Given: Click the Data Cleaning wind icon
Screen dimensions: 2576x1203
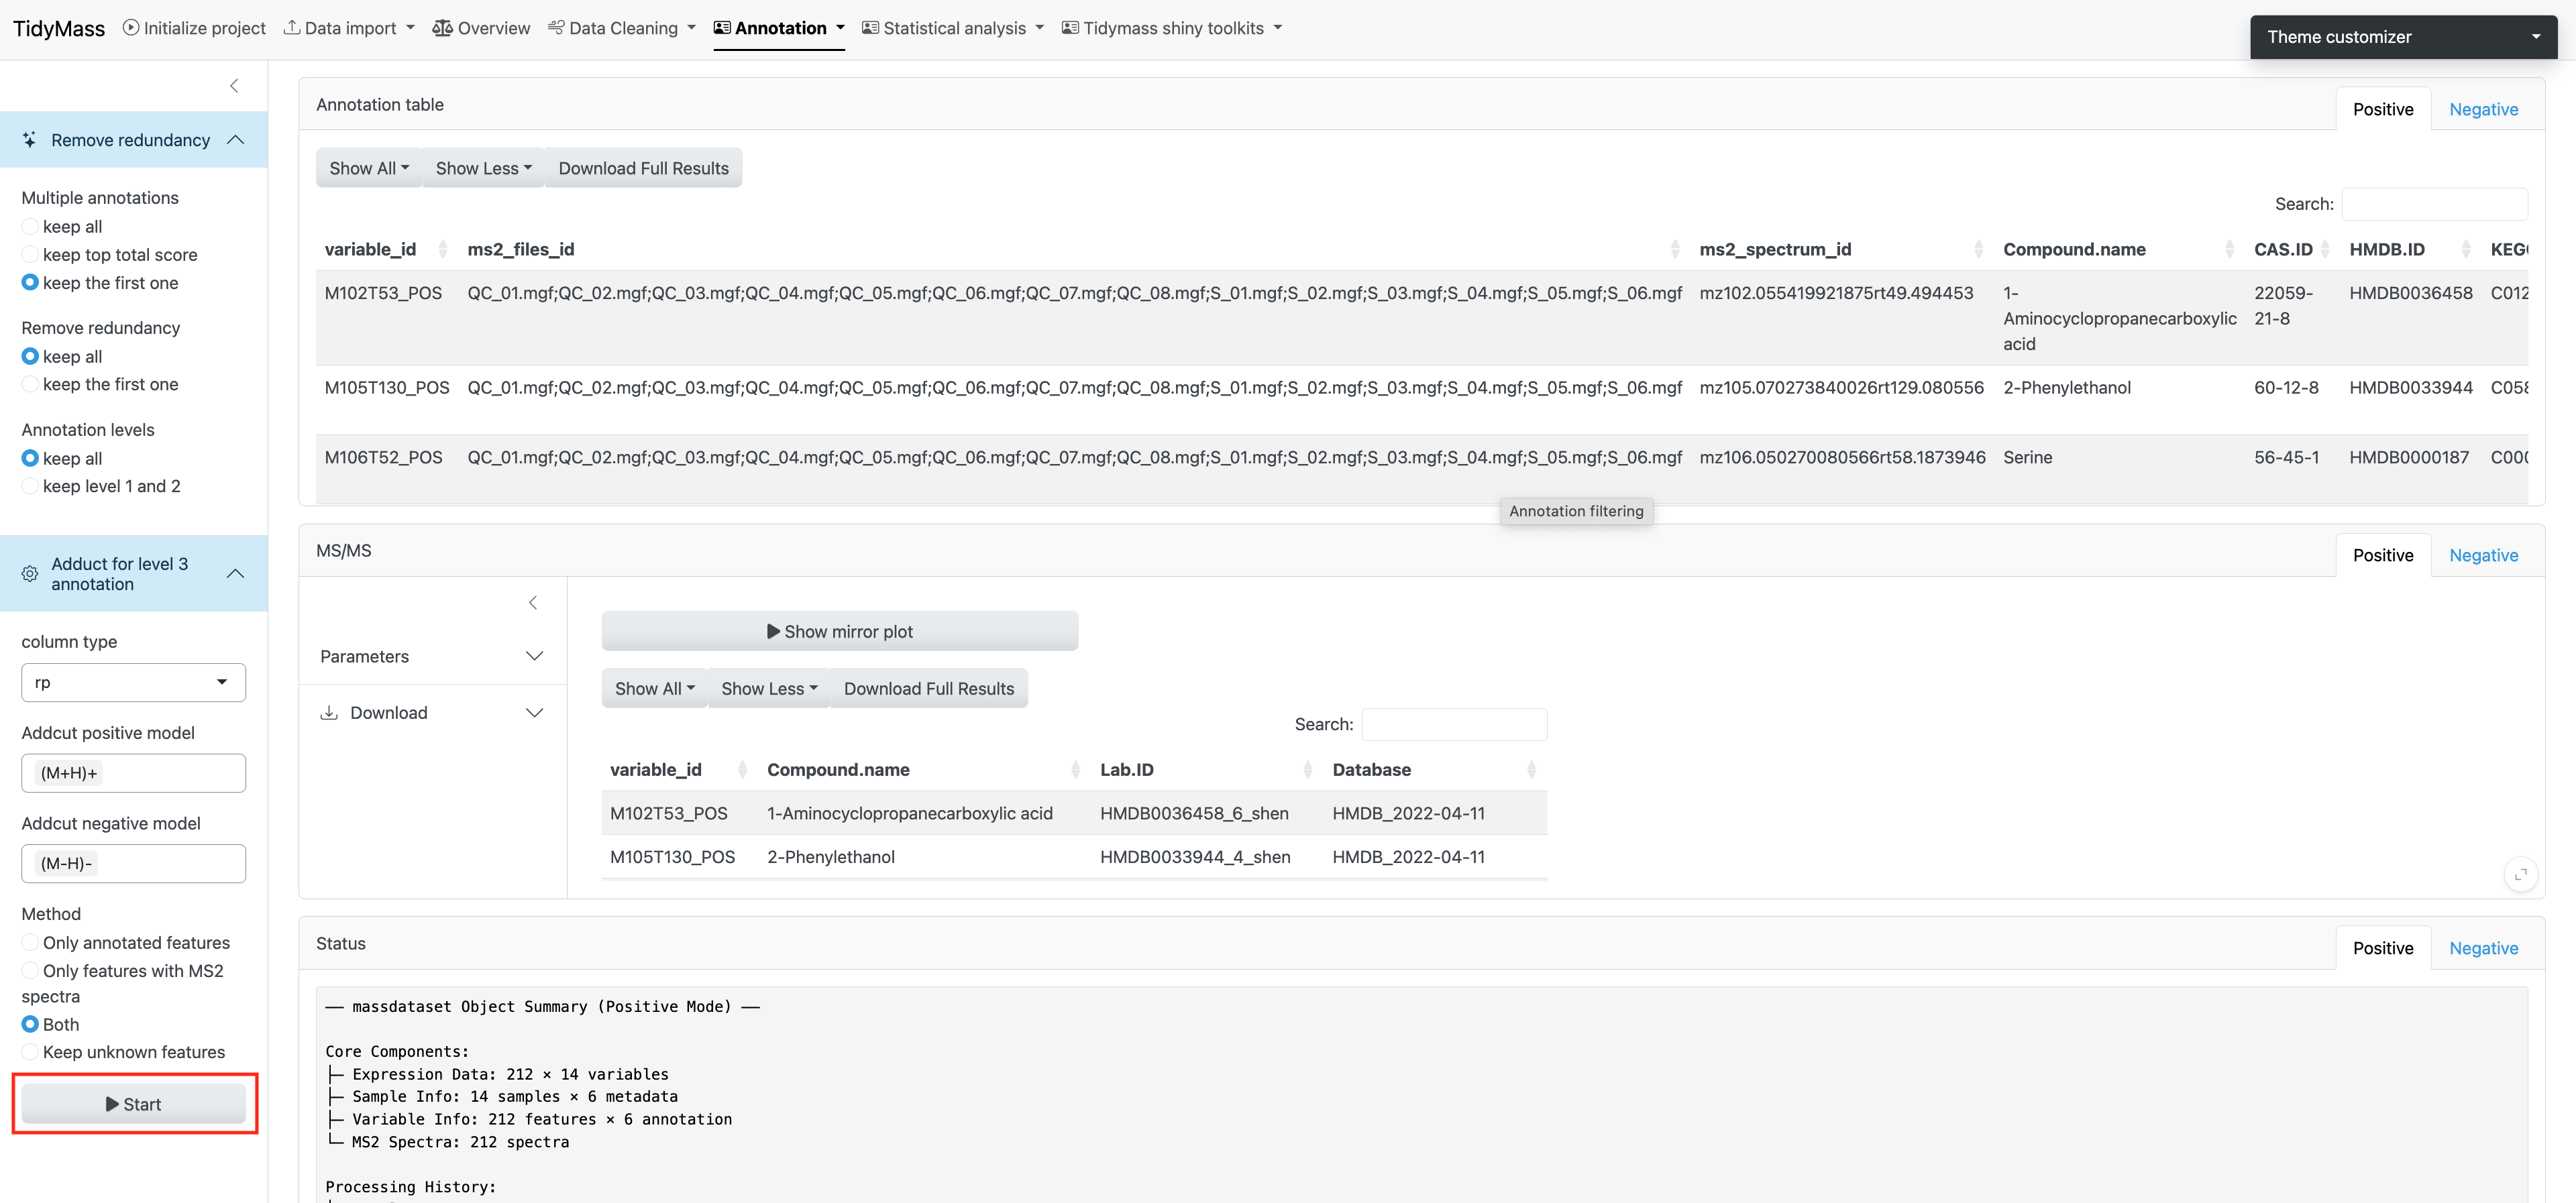Looking at the screenshot, I should click(556, 28).
